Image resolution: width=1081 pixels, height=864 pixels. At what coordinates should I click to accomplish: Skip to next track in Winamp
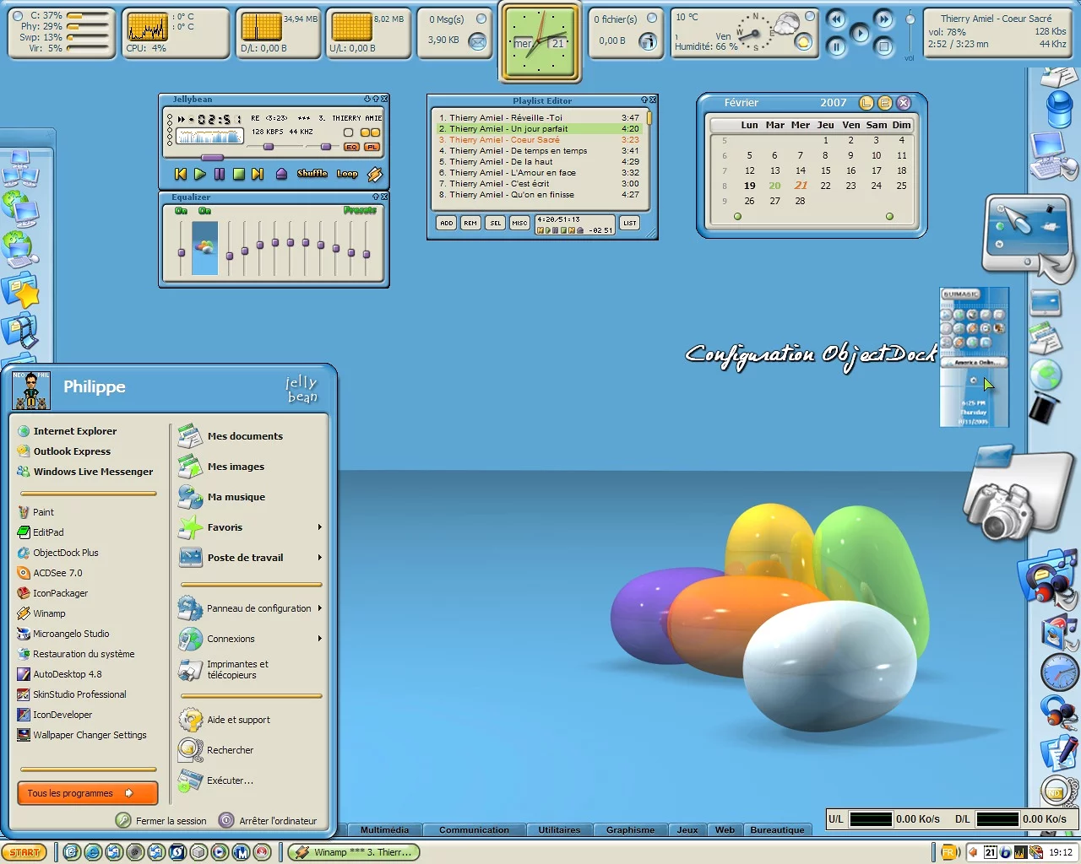[x=258, y=174]
